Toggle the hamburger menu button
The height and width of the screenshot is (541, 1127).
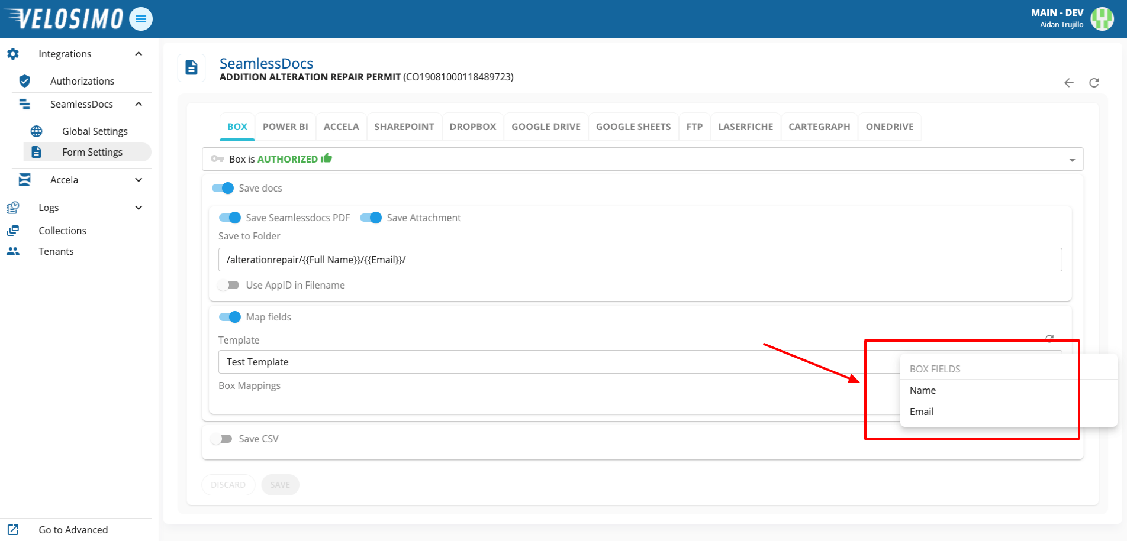(141, 19)
